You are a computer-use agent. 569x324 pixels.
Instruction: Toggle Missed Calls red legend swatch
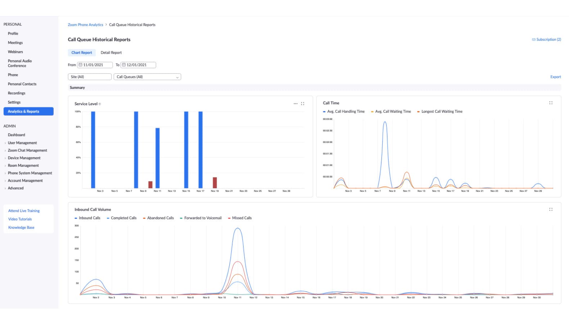(229, 218)
